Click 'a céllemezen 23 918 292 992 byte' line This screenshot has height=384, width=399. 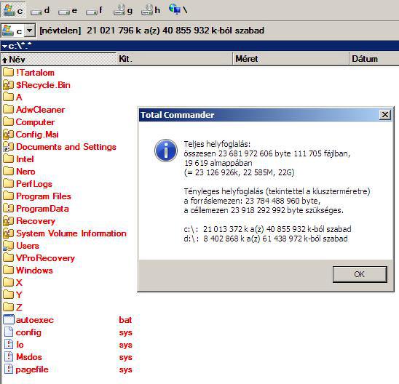click(264, 210)
